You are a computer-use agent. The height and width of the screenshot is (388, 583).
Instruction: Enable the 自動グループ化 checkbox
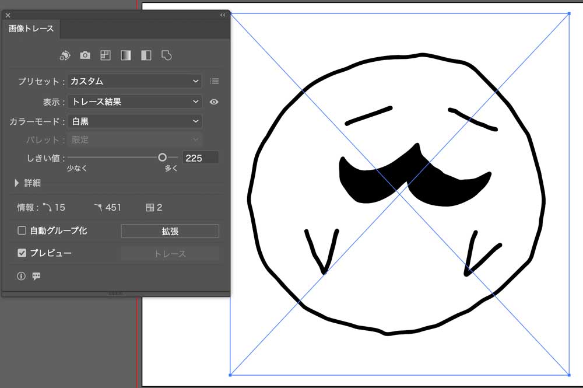click(22, 230)
